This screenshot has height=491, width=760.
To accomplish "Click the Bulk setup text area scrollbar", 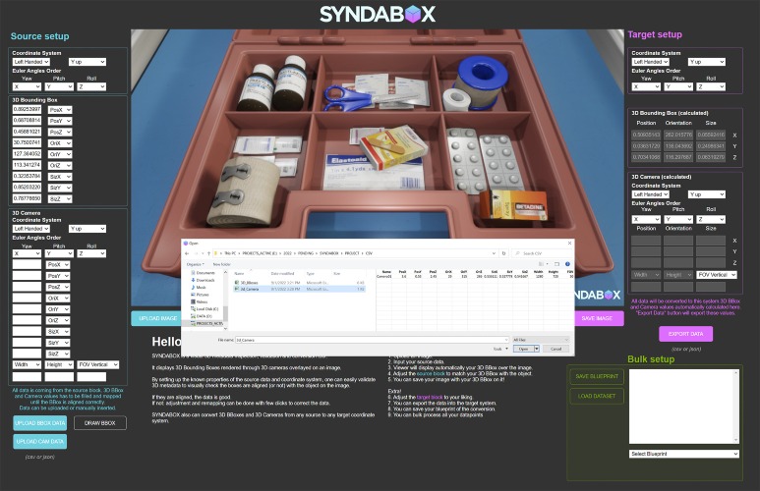I will coord(736,407).
